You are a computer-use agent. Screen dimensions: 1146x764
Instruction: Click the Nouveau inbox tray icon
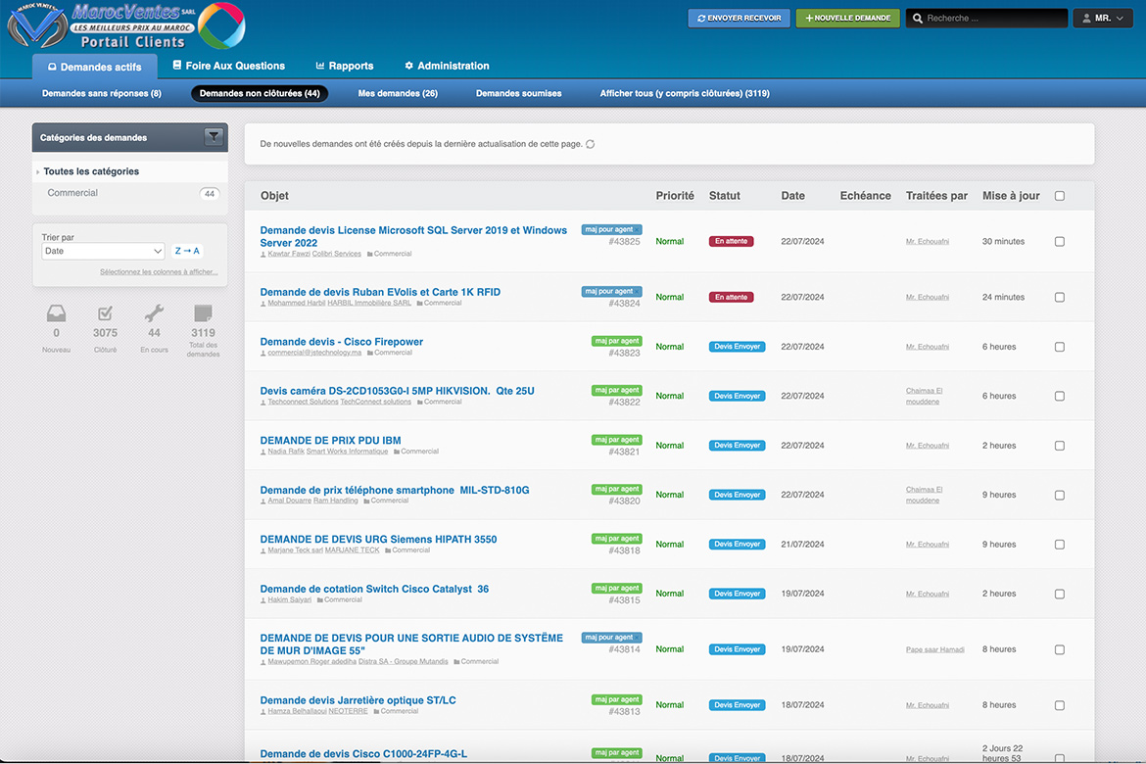pyautogui.click(x=56, y=314)
